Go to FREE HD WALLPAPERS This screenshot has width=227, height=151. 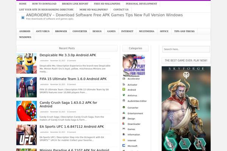[107, 4]
